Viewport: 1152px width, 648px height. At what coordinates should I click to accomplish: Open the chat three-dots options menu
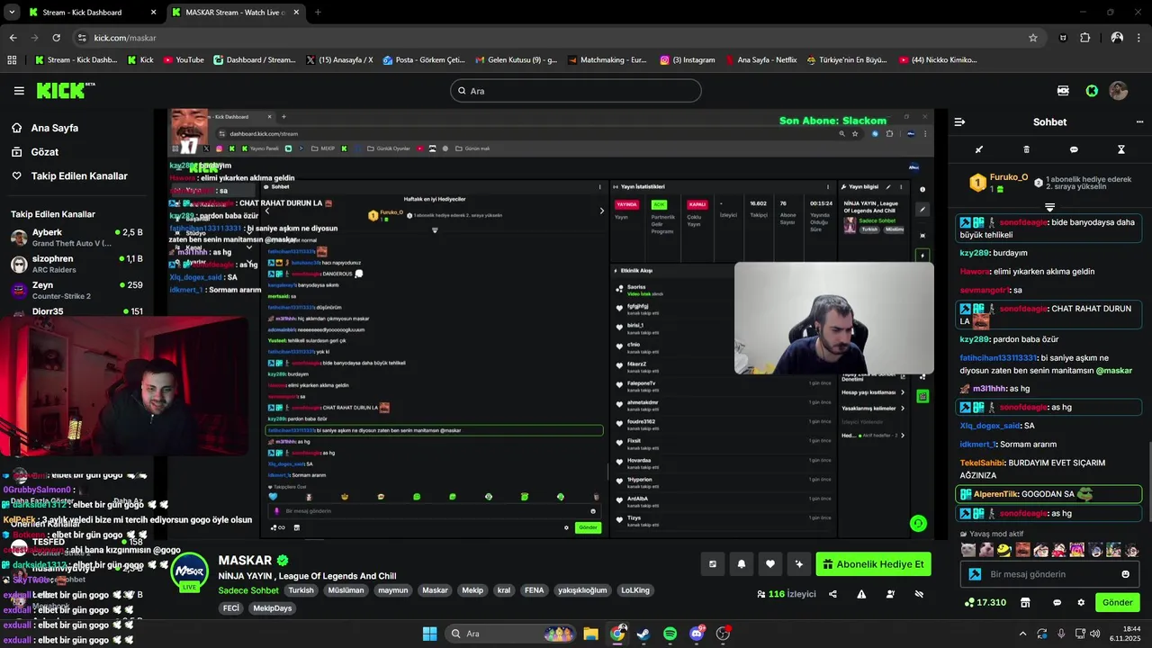tap(1139, 122)
